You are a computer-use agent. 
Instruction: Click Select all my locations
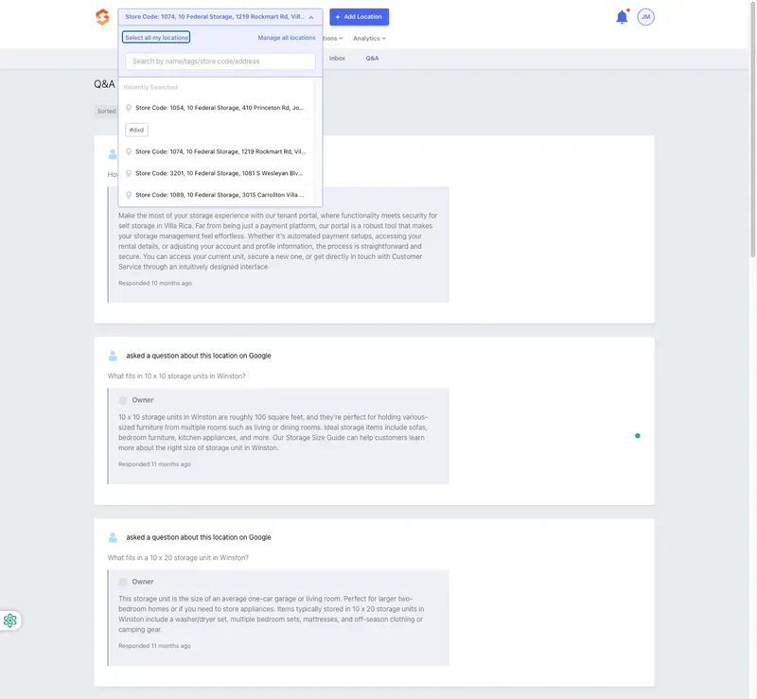[x=156, y=37]
